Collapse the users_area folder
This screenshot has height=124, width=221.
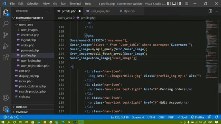[x=17, y=24]
